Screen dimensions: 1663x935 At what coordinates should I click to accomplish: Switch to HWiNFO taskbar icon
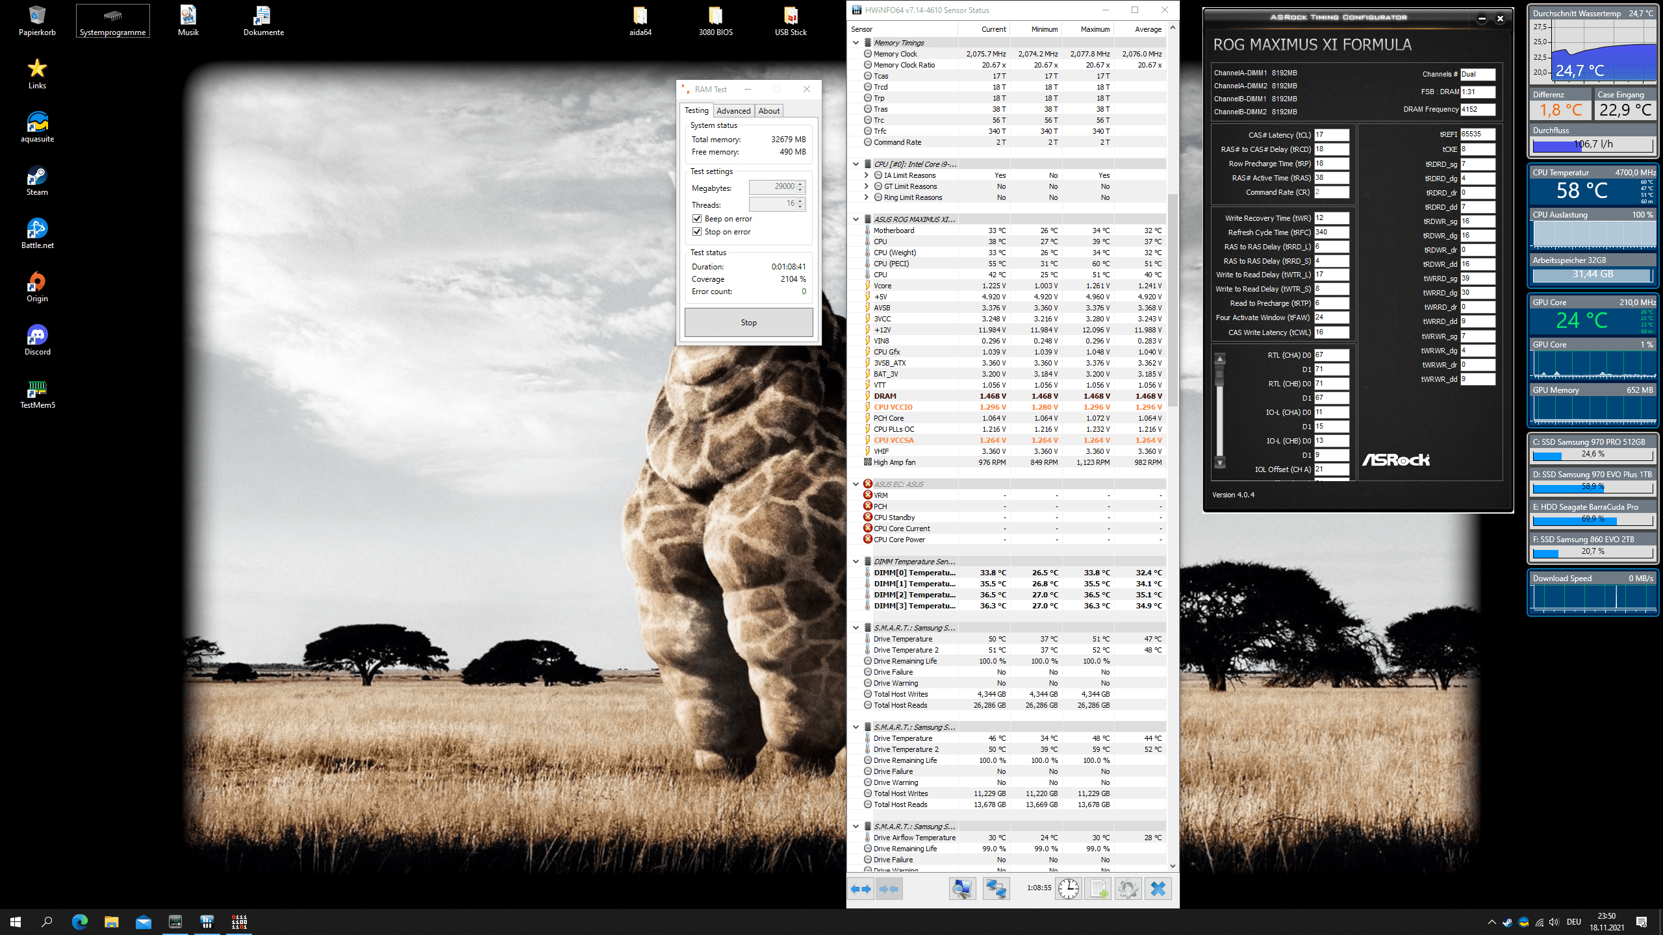click(x=207, y=921)
